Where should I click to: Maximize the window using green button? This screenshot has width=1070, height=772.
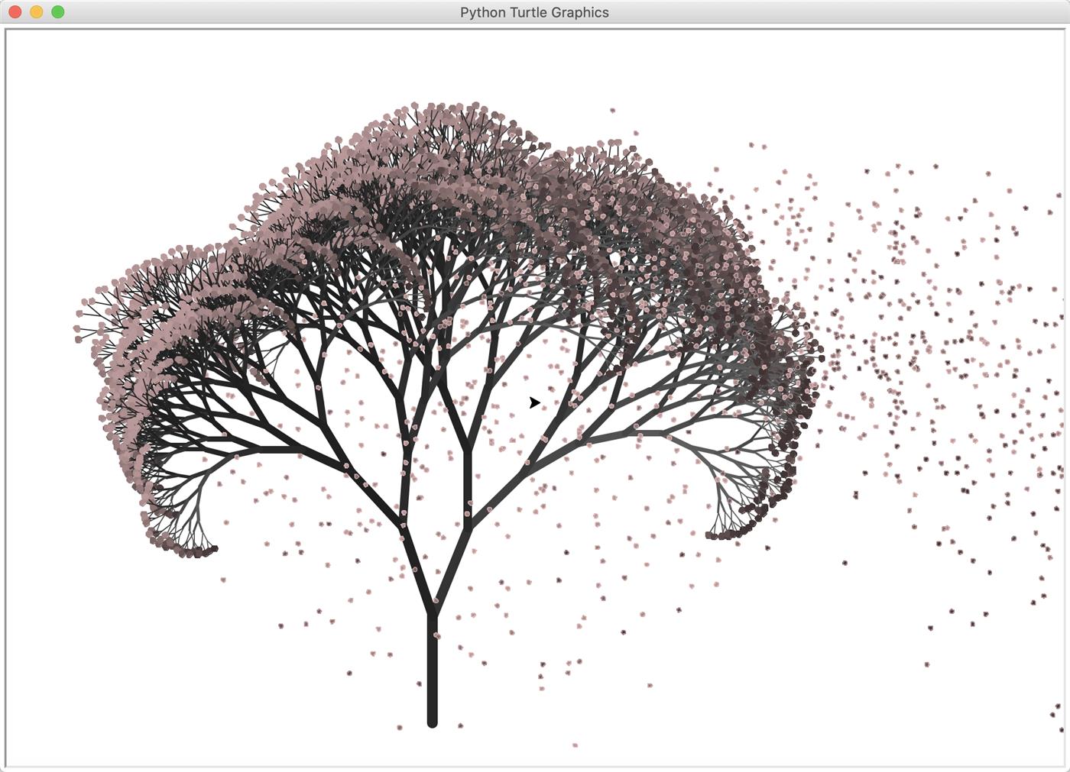57,12
